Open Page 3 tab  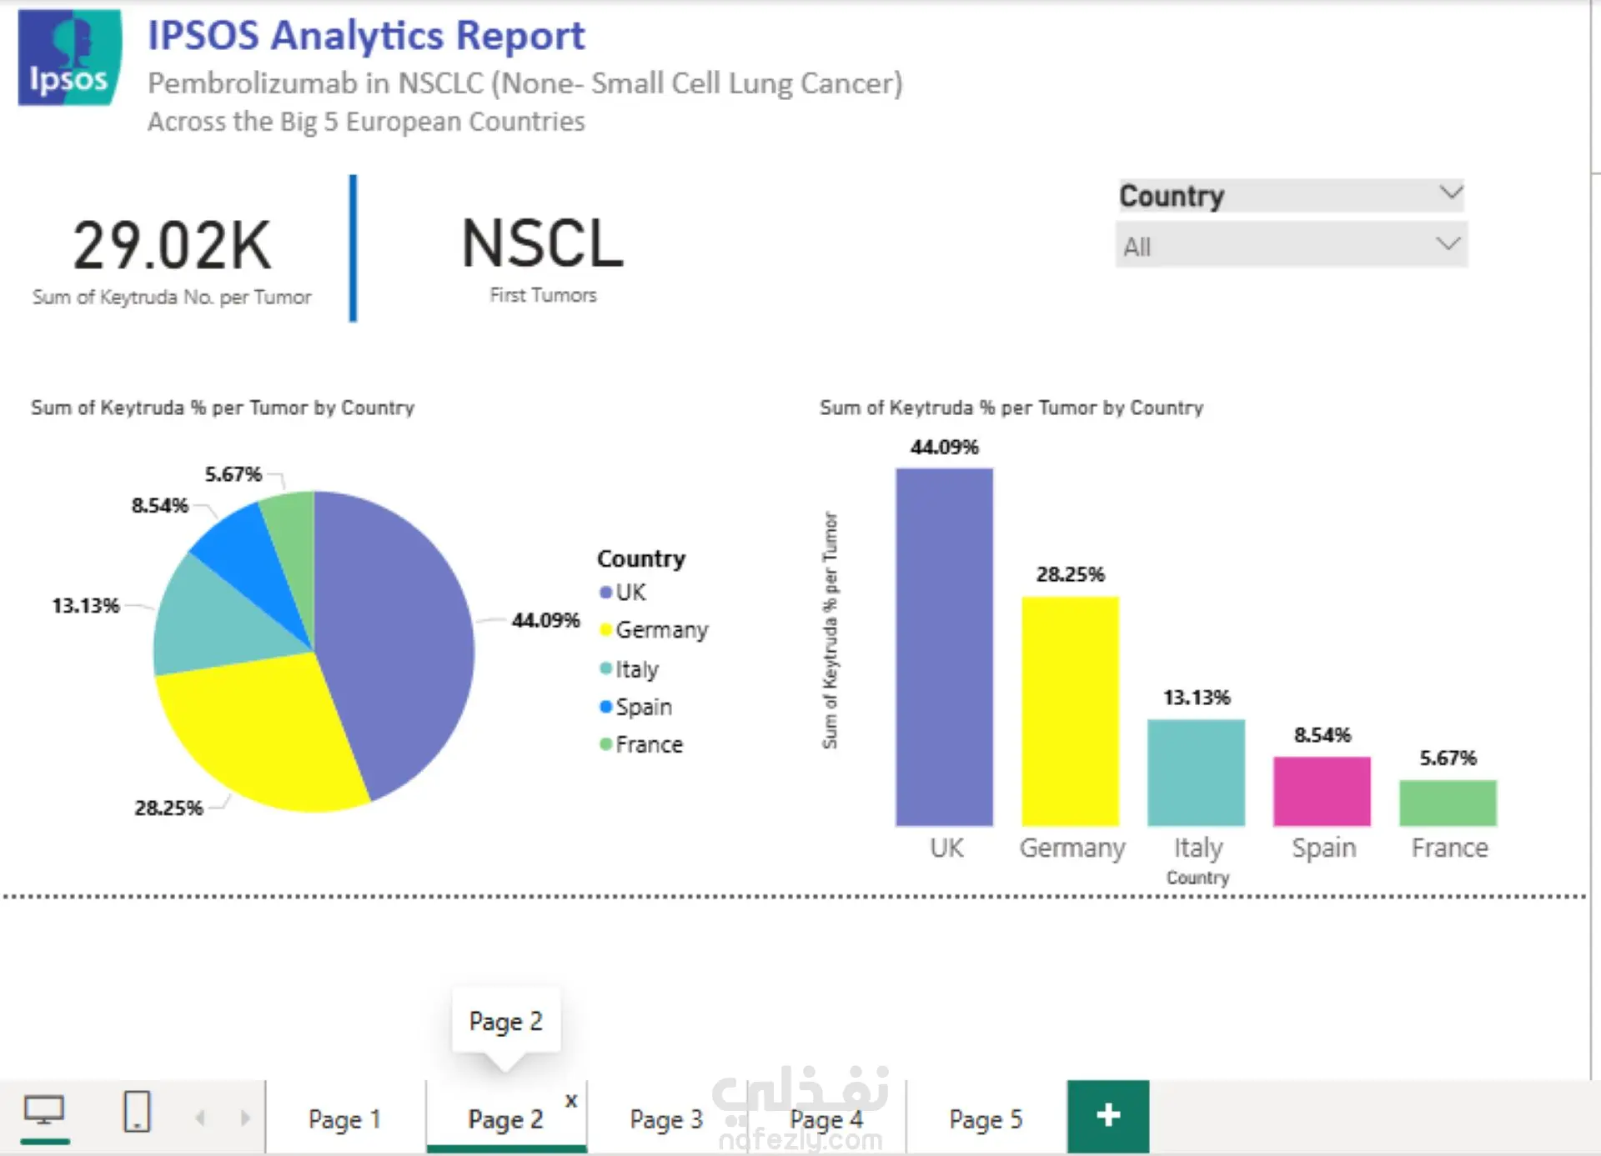[x=666, y=1118]
